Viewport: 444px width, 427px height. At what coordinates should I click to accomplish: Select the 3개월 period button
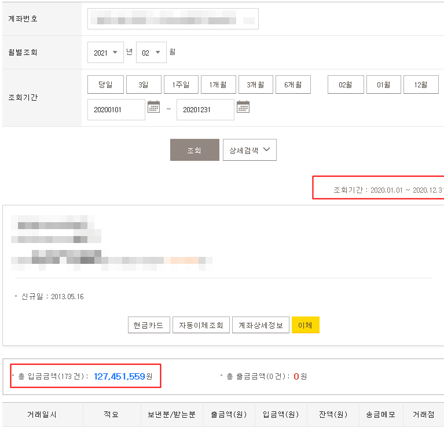256,84
